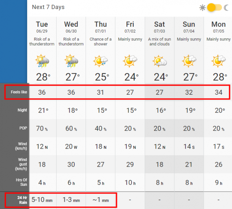Click Wednesday's 27° high temperature
This screenshot has width=232, height=209.
(x=72, y=77)
